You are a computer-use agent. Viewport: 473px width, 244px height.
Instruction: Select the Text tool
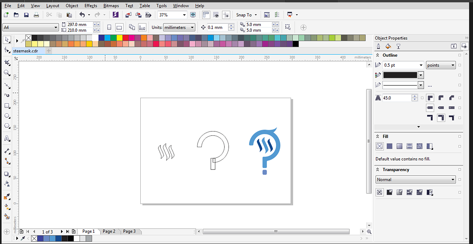7,138
